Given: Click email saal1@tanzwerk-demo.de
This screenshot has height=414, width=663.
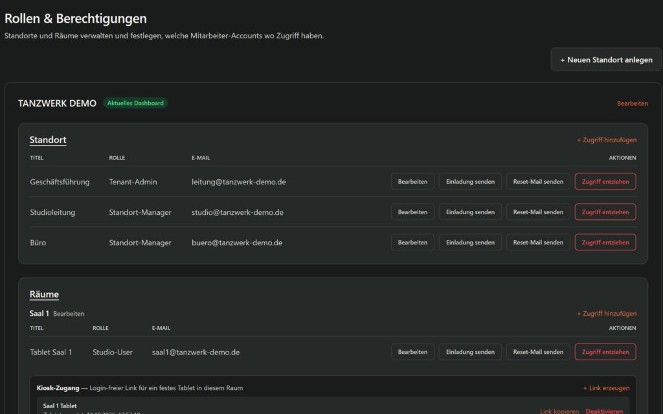Looking at the screenshot, I should (x=196, y=353).
